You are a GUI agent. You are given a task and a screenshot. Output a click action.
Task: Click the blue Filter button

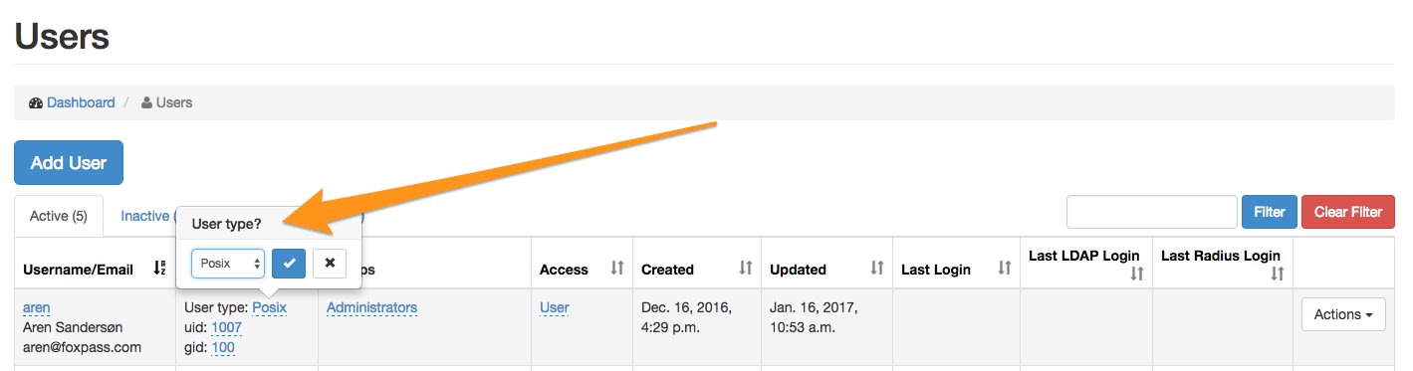coord(1270,212)
